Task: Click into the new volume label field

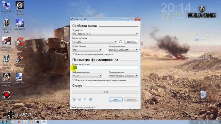Action: [x=105, y=68]
